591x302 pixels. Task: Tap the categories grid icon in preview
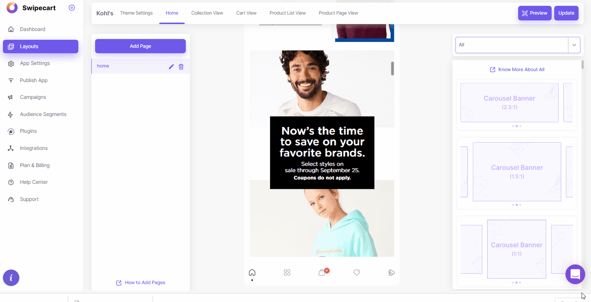pyautogui.click(x=287, y=272)
